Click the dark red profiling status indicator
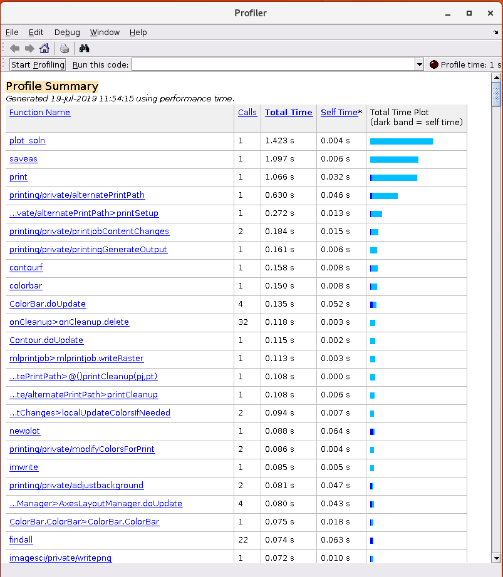 (433, 64)
